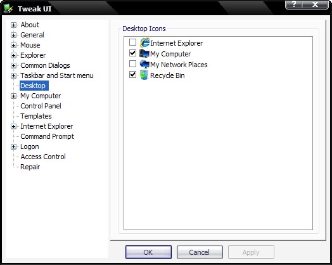Check the My Network Places checkbox
Screen dimensions: 332x265
(132, 63)
